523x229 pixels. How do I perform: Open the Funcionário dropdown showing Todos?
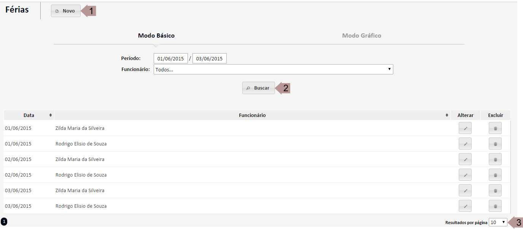[273, 69]
